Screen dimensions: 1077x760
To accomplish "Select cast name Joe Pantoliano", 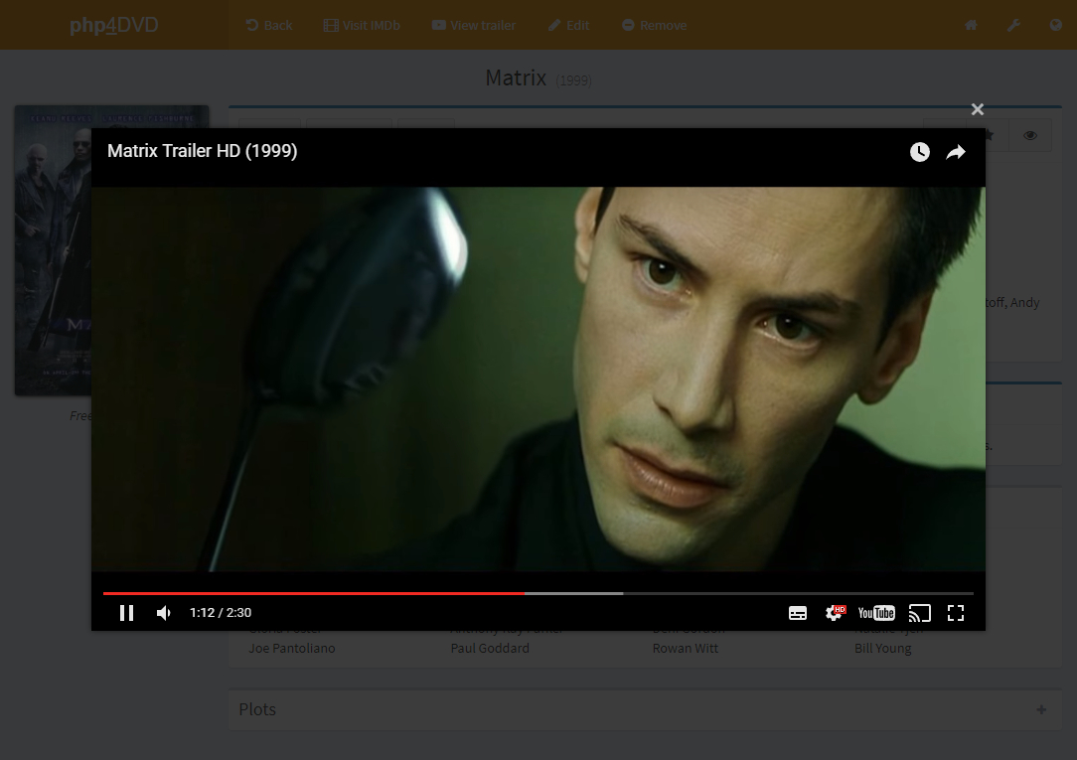I will coord(292,648).
